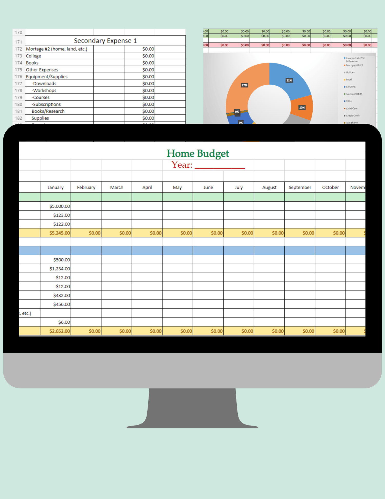
Task: Select the April column header
Action: [147, 187]
